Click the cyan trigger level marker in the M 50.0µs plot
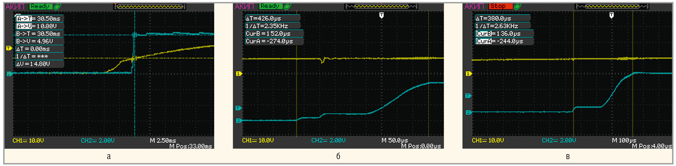676x166 pixels. click(238, 108)
